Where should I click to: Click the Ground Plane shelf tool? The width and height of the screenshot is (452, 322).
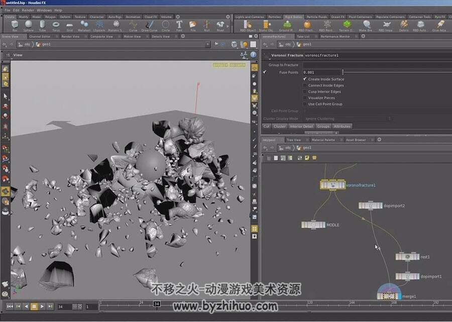pyautogui.click(x=286, y=26)
